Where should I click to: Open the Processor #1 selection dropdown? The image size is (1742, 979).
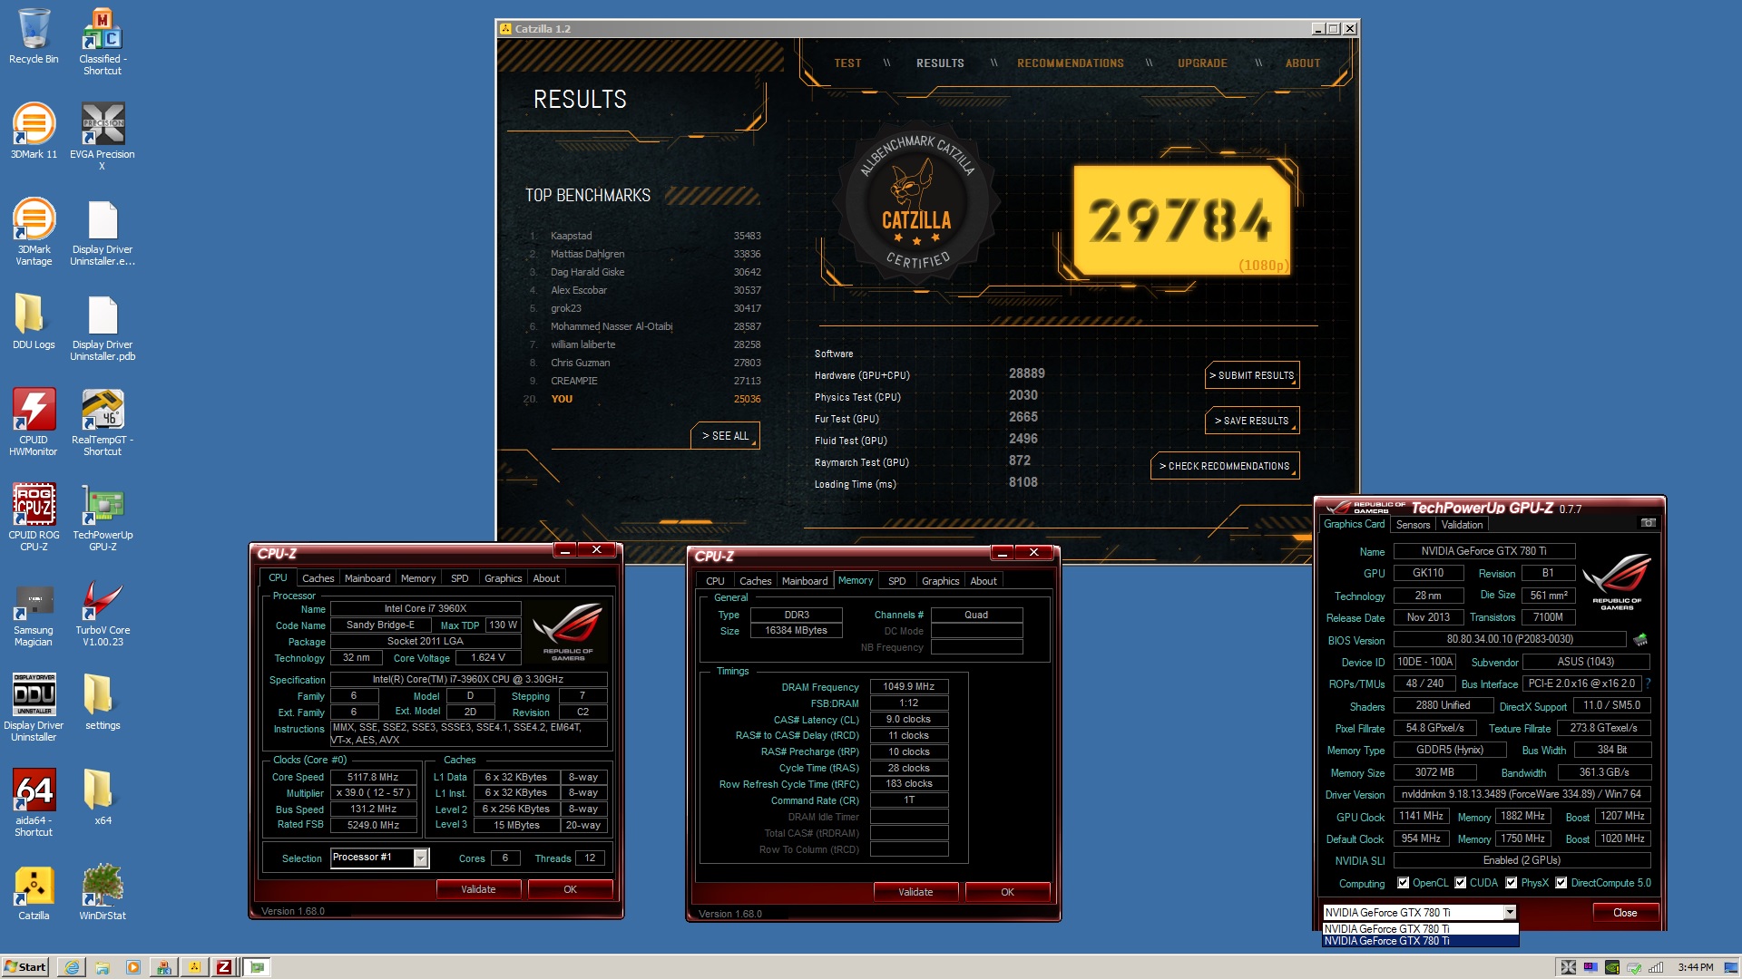[421, 858]
